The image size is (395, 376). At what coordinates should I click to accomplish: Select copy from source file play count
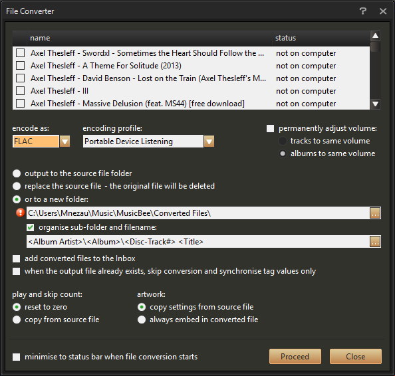point(17,320)
